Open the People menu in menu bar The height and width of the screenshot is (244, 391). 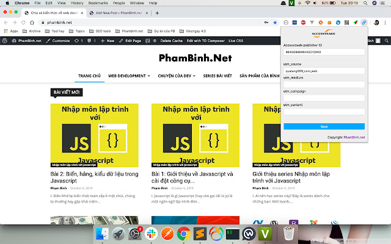tap(119, 3)
